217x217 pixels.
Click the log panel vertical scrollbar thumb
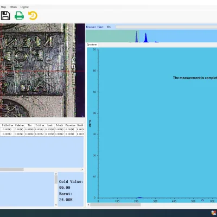pyautogui.click(x=56, y=180)
